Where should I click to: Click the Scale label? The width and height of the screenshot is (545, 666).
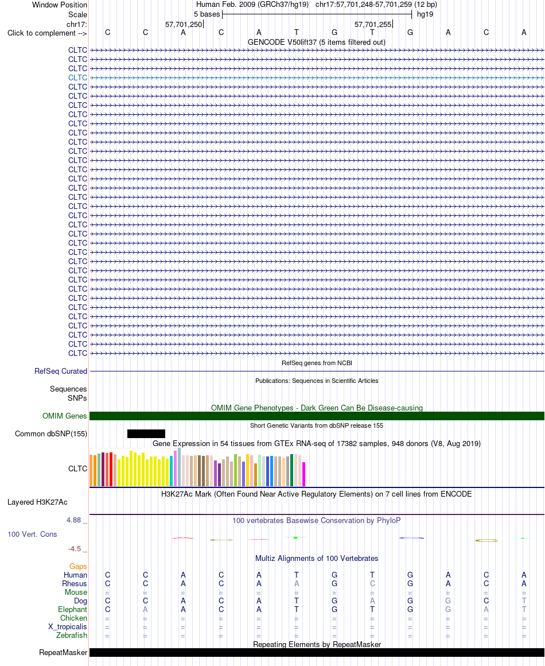(77, 14)
